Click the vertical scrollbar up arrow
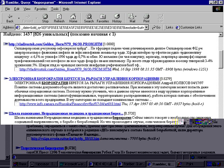Image resolution: width=224 pixels, height=168 pixels. pos(221,34)
